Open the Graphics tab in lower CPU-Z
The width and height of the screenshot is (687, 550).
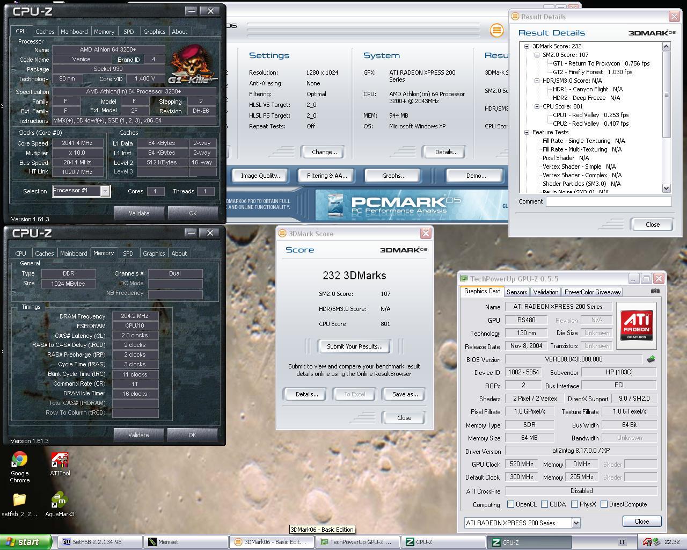click(154, 254)
